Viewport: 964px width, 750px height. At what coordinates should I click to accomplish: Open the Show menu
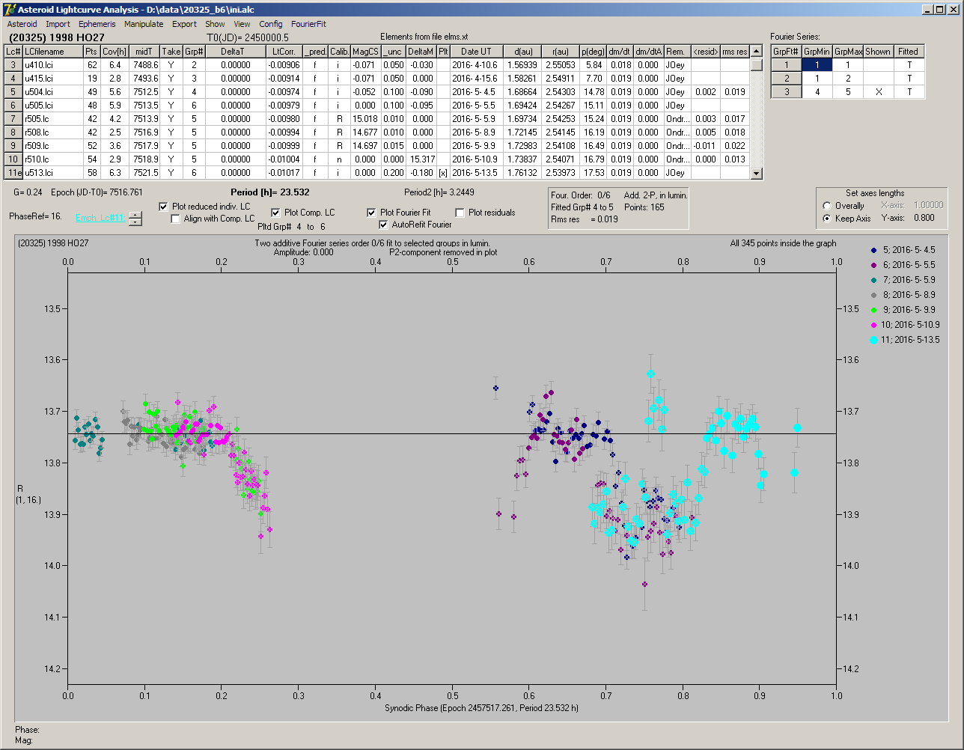[x=215, y=24]
